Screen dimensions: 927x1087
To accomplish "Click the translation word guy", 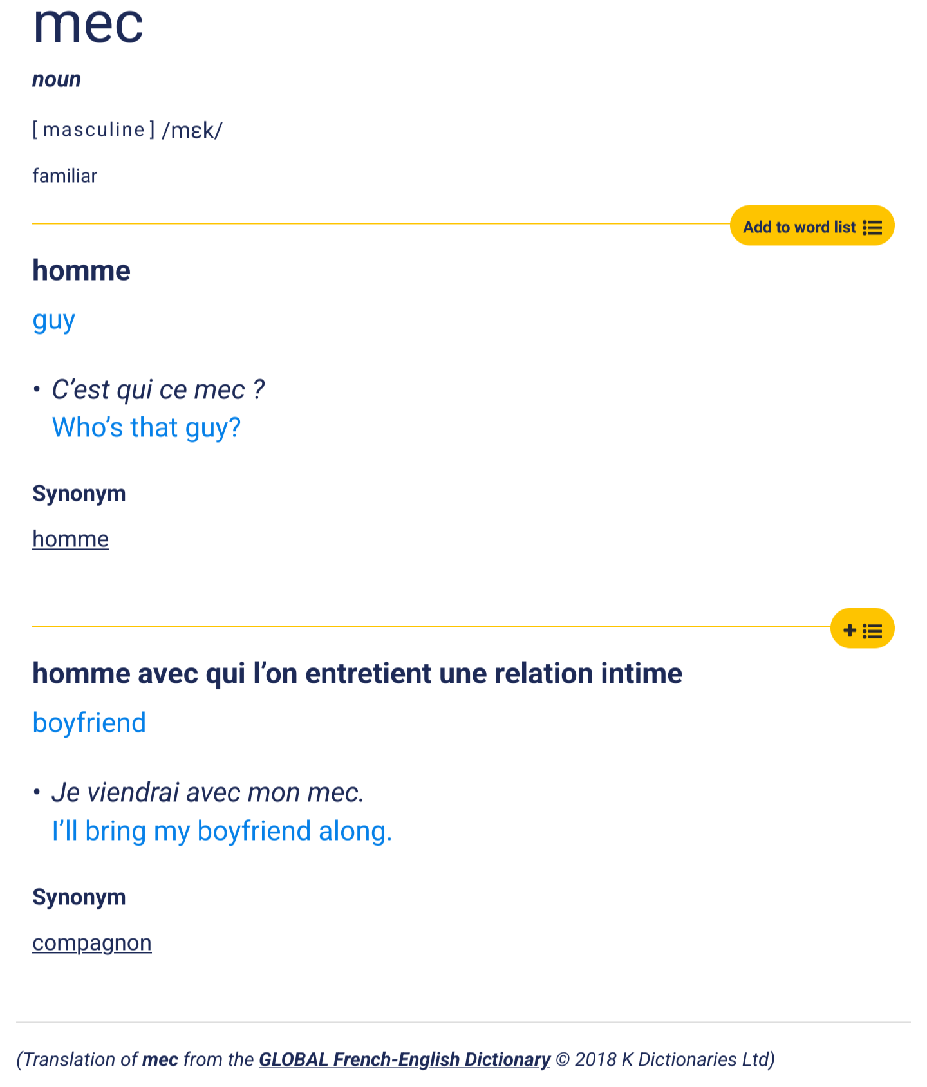I will [x=53, y=320].
